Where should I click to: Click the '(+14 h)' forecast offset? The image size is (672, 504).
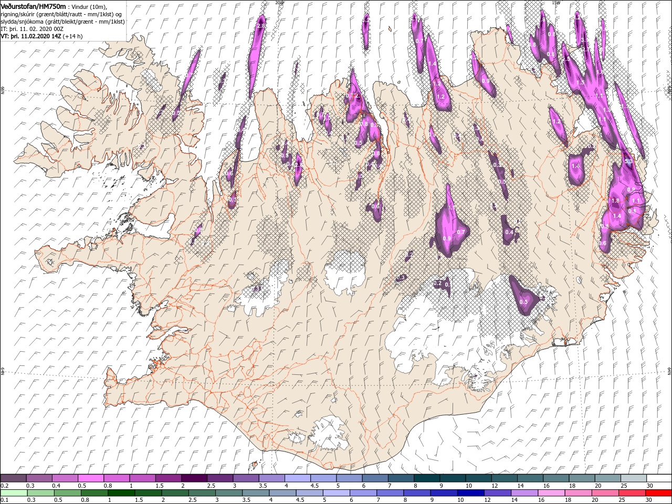(72, 36)
